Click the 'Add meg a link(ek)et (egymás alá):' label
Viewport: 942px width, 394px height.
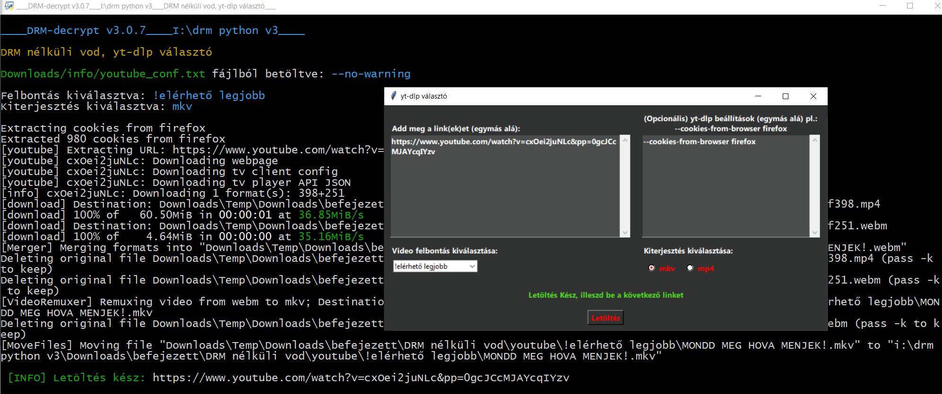pyautogui.click(x=456, y=128)
